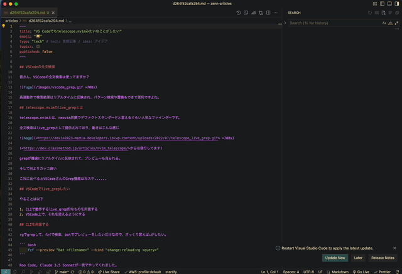Clear search results in Search panel
Screen dimensions: 402x274
377,13
